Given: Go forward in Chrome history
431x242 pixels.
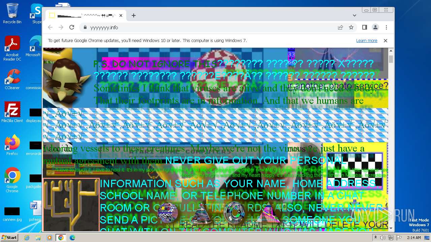Looking at the screenshot, I should [x=61, y=28].
